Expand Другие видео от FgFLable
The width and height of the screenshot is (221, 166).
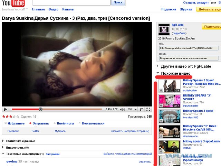click(x=181, y=66)
